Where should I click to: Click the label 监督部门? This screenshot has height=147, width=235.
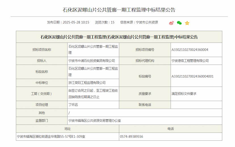[42, 121]
